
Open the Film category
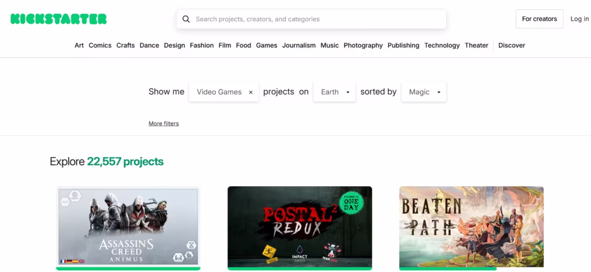225,45
